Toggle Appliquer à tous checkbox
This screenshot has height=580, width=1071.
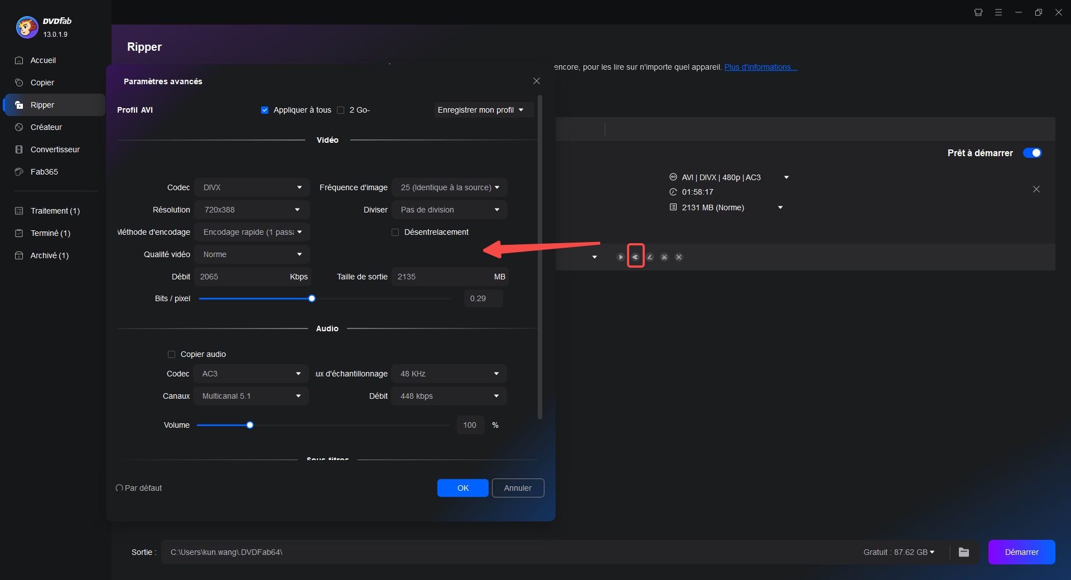[x=265, y=110]
